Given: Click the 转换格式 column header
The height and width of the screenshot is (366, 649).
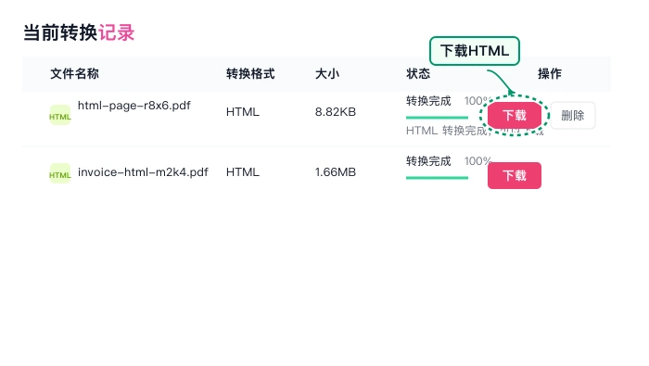Looking at the screenshot, I should coord(250,74).
